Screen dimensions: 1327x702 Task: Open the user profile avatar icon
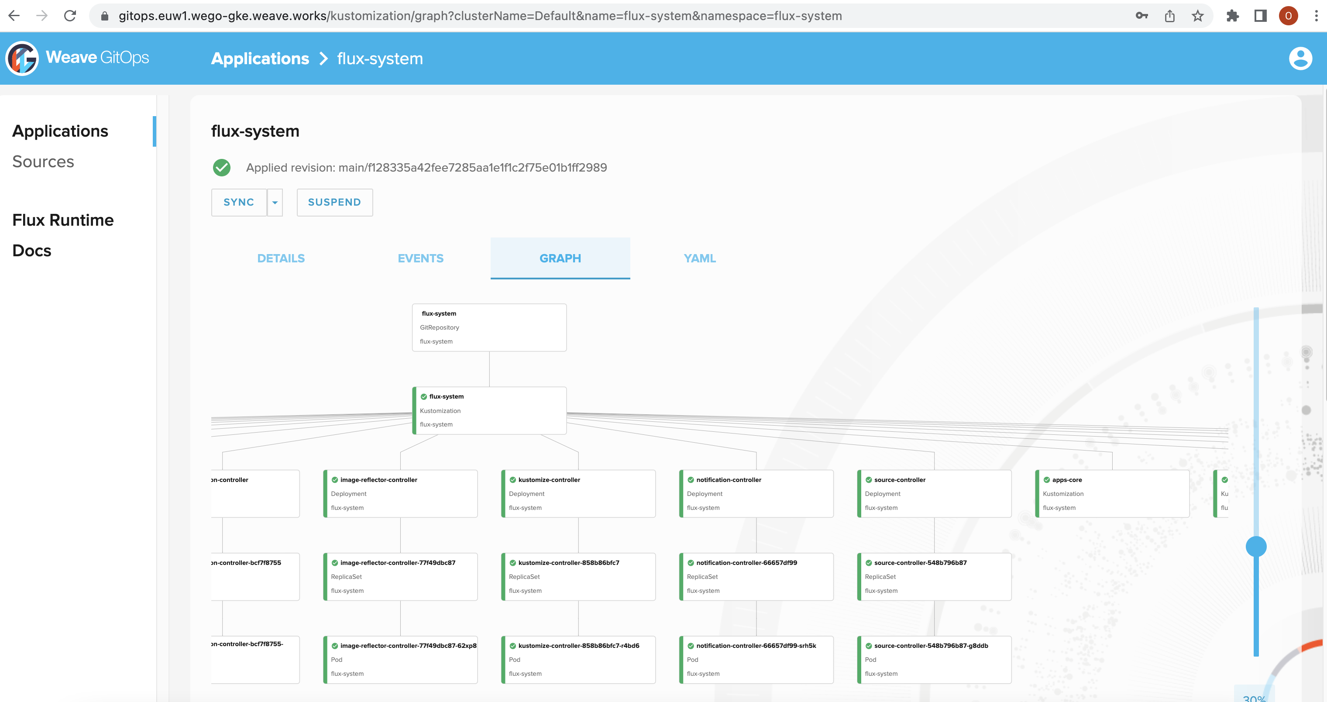click(1300, 58)
